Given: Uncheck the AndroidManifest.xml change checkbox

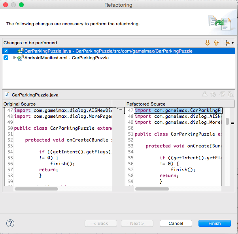Looking at the screenshot, I should 6,58.
